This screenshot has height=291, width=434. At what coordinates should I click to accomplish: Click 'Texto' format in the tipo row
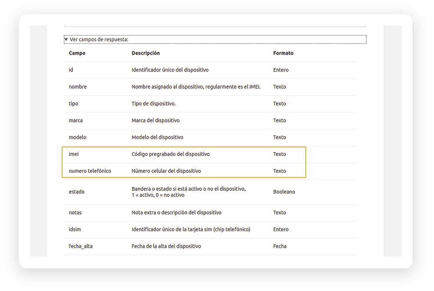click(x=279, y=103)
